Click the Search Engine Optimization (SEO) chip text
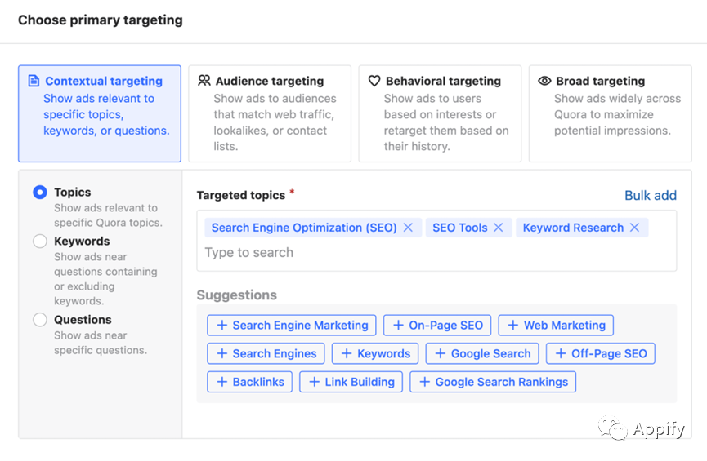 tap(304, 228)
